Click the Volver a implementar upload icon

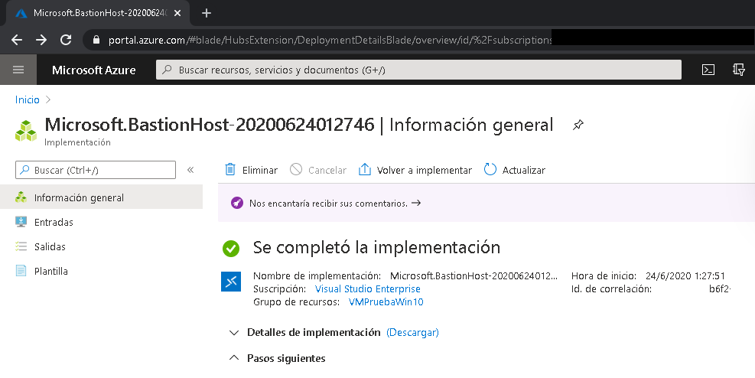click(x=365, y=170)
